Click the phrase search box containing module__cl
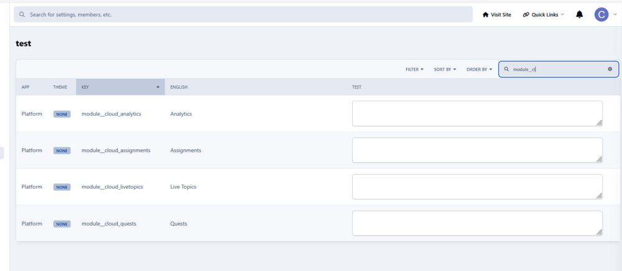Image resolution: width=622 pixels, height=271 pixels. (559, 69)
